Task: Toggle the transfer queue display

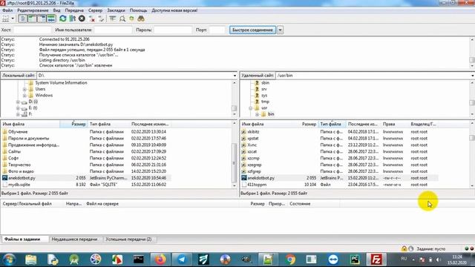Action: tap(51, 19)
